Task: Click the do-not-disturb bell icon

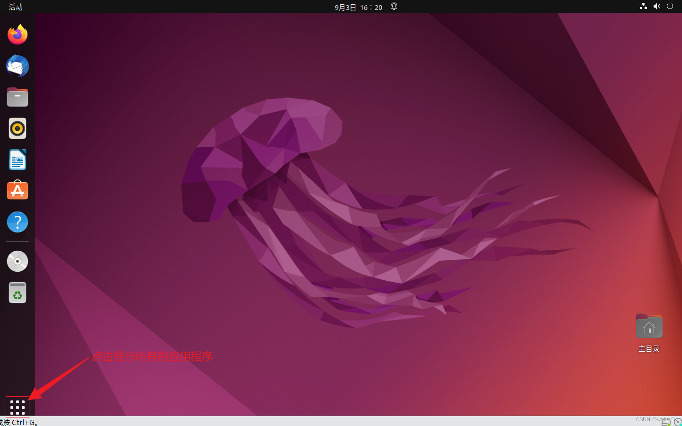Action: (394, 7)
